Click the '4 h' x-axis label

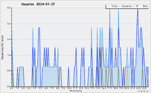coord(34,88)
